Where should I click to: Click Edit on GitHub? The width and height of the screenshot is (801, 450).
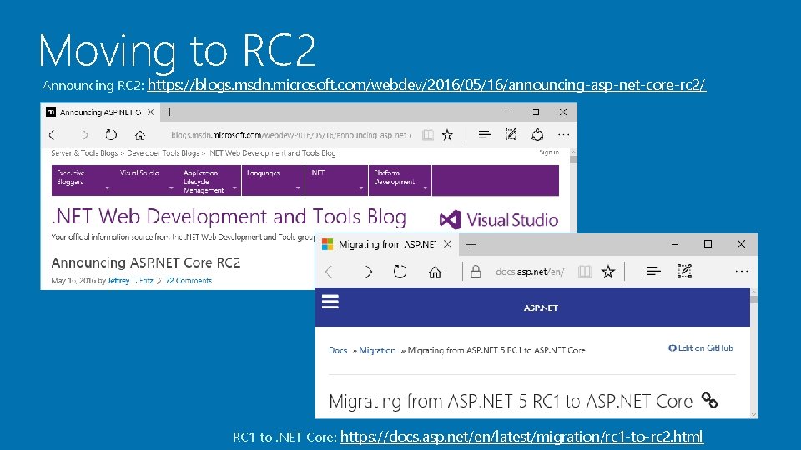pos(700,348)
